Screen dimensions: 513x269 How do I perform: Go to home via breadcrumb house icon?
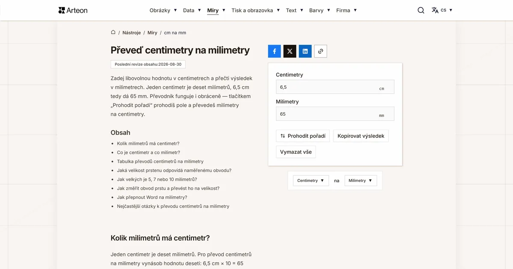113,32
